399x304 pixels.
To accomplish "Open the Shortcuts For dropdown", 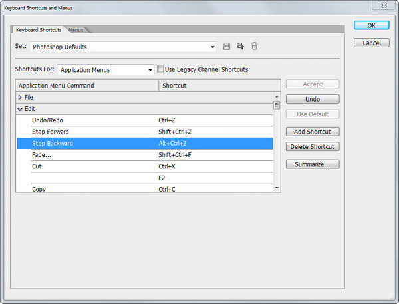I will click(106, 69).
